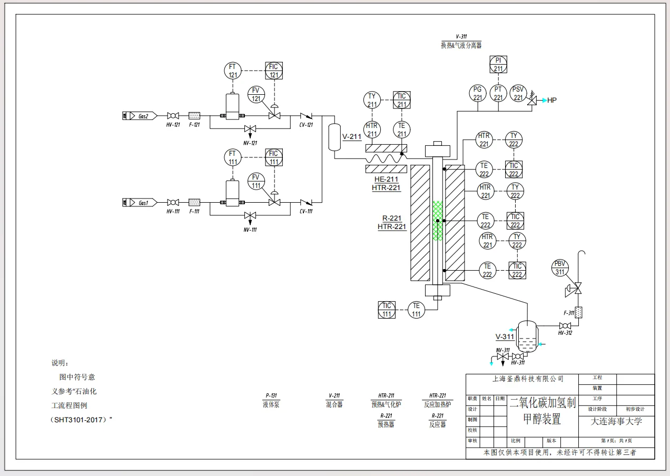
Task: Select the valve symbol above HV-111
Action: [173, 202]
